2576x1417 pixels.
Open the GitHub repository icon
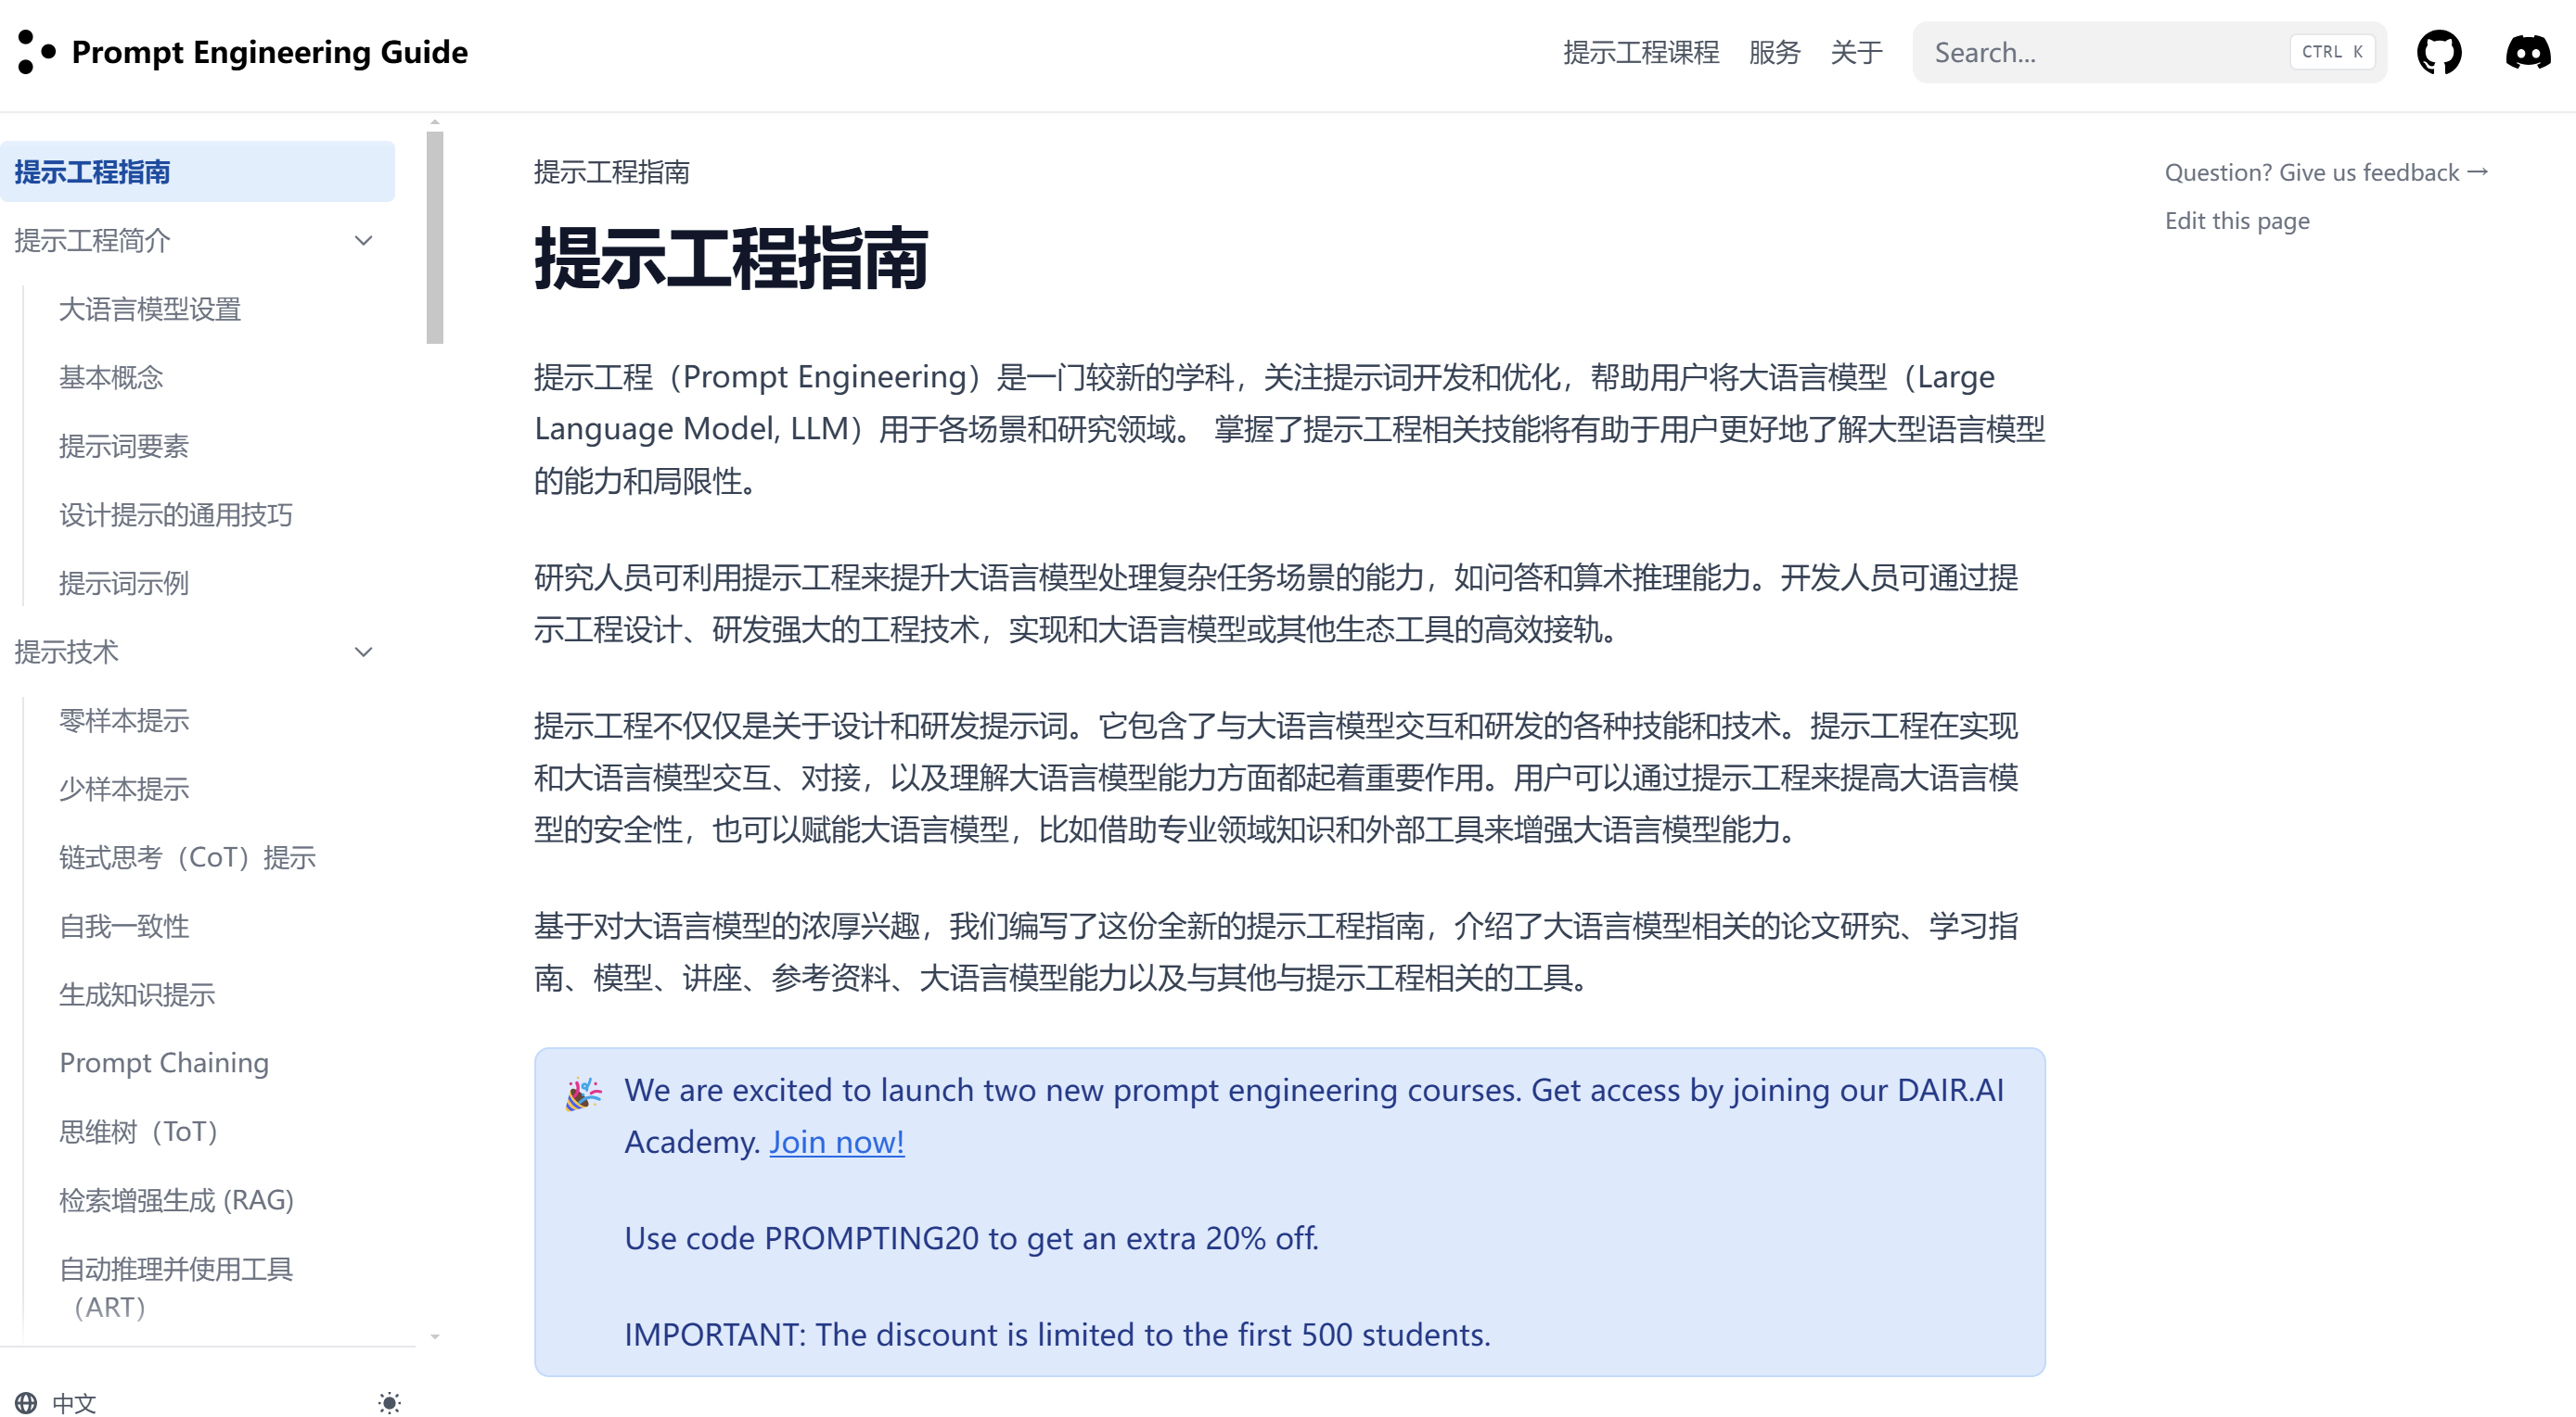[2440, 52]
